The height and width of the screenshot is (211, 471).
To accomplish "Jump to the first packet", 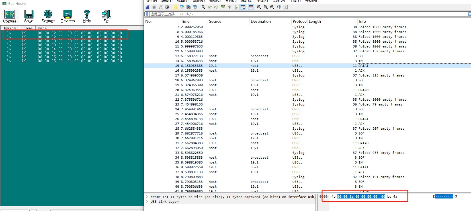I will point(230,7).
